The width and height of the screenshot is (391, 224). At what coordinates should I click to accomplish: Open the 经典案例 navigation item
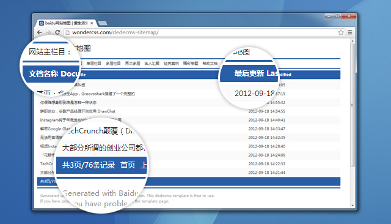pos(171,64)
